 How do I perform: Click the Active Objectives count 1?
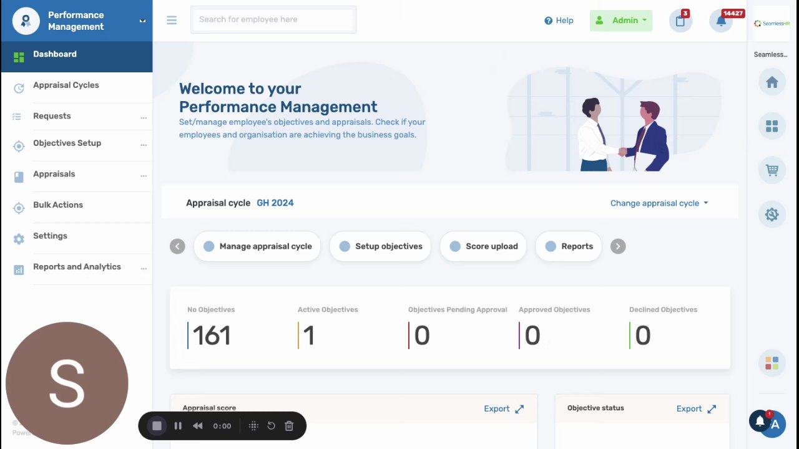309,336
